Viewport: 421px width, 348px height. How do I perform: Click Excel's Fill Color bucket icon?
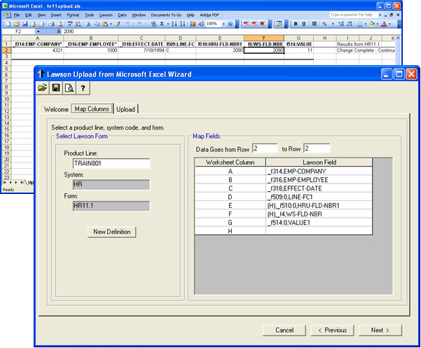point(372,24)
